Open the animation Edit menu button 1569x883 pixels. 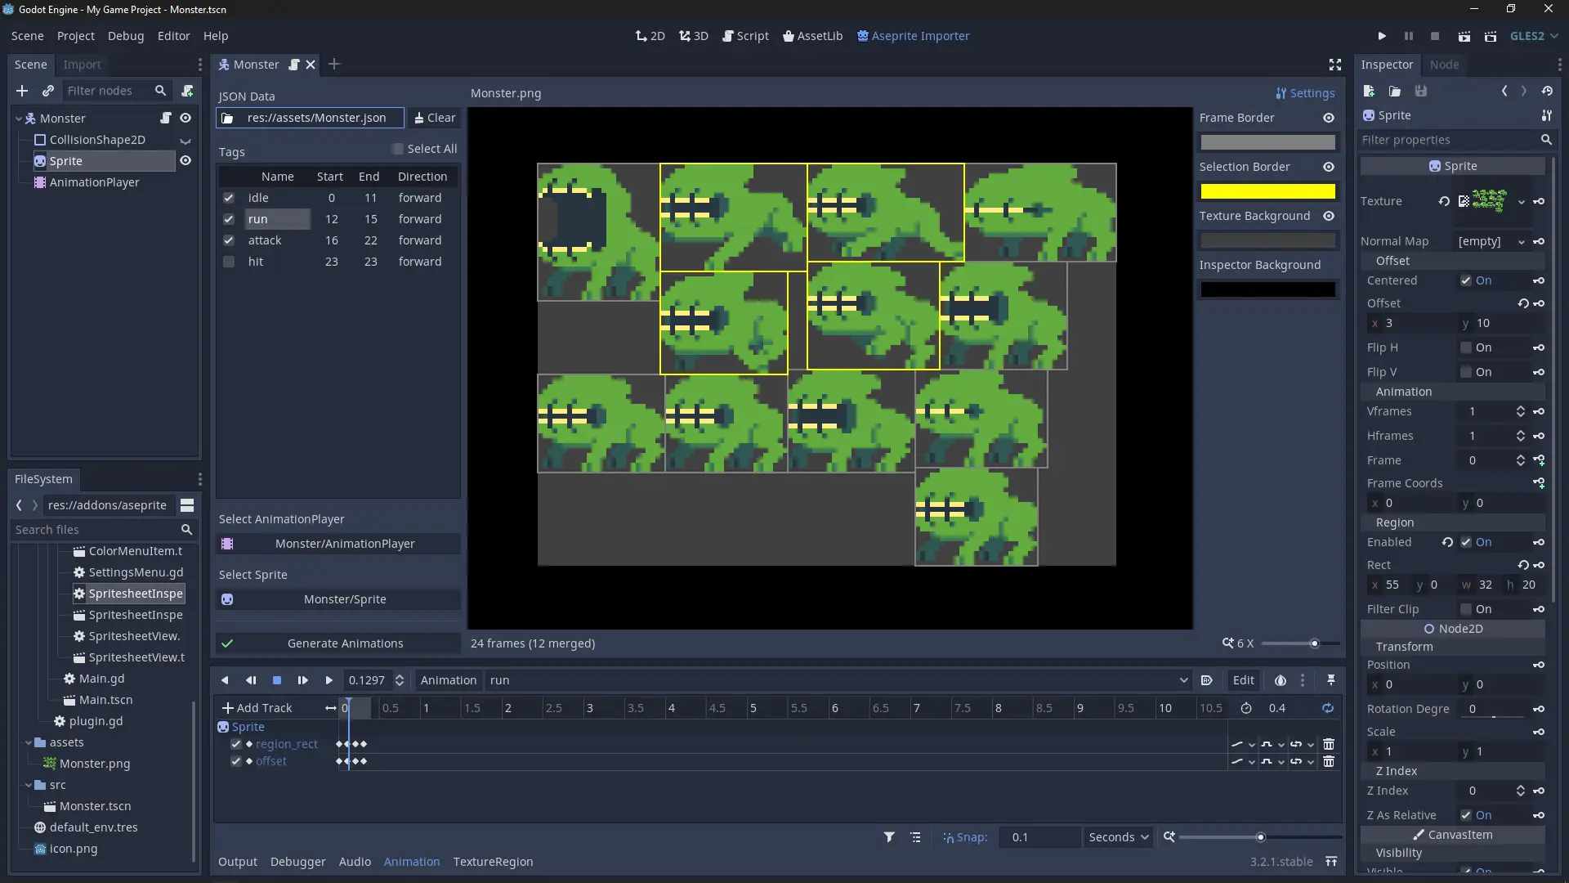(1243, 680)
